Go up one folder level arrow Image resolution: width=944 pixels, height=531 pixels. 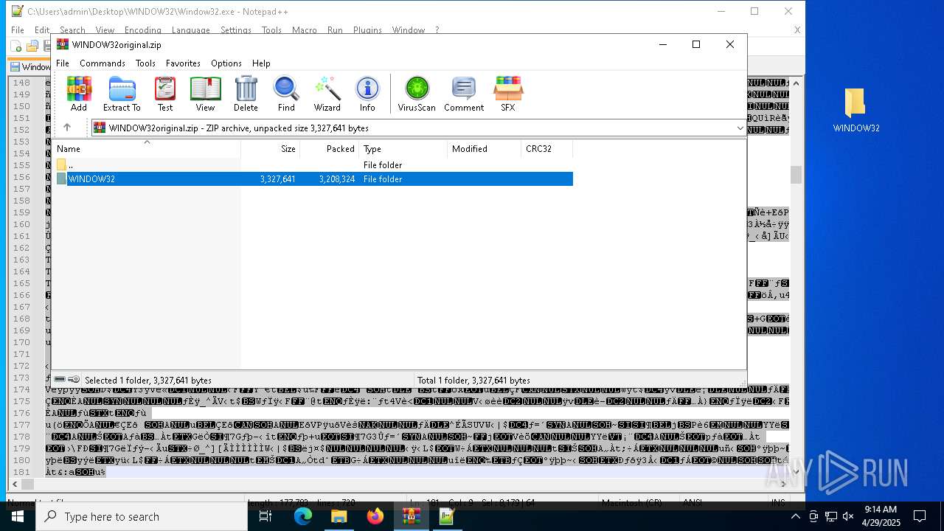[67, 128]
